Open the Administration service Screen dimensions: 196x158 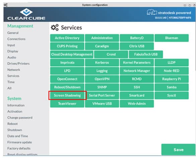click(x=102, y=38)
